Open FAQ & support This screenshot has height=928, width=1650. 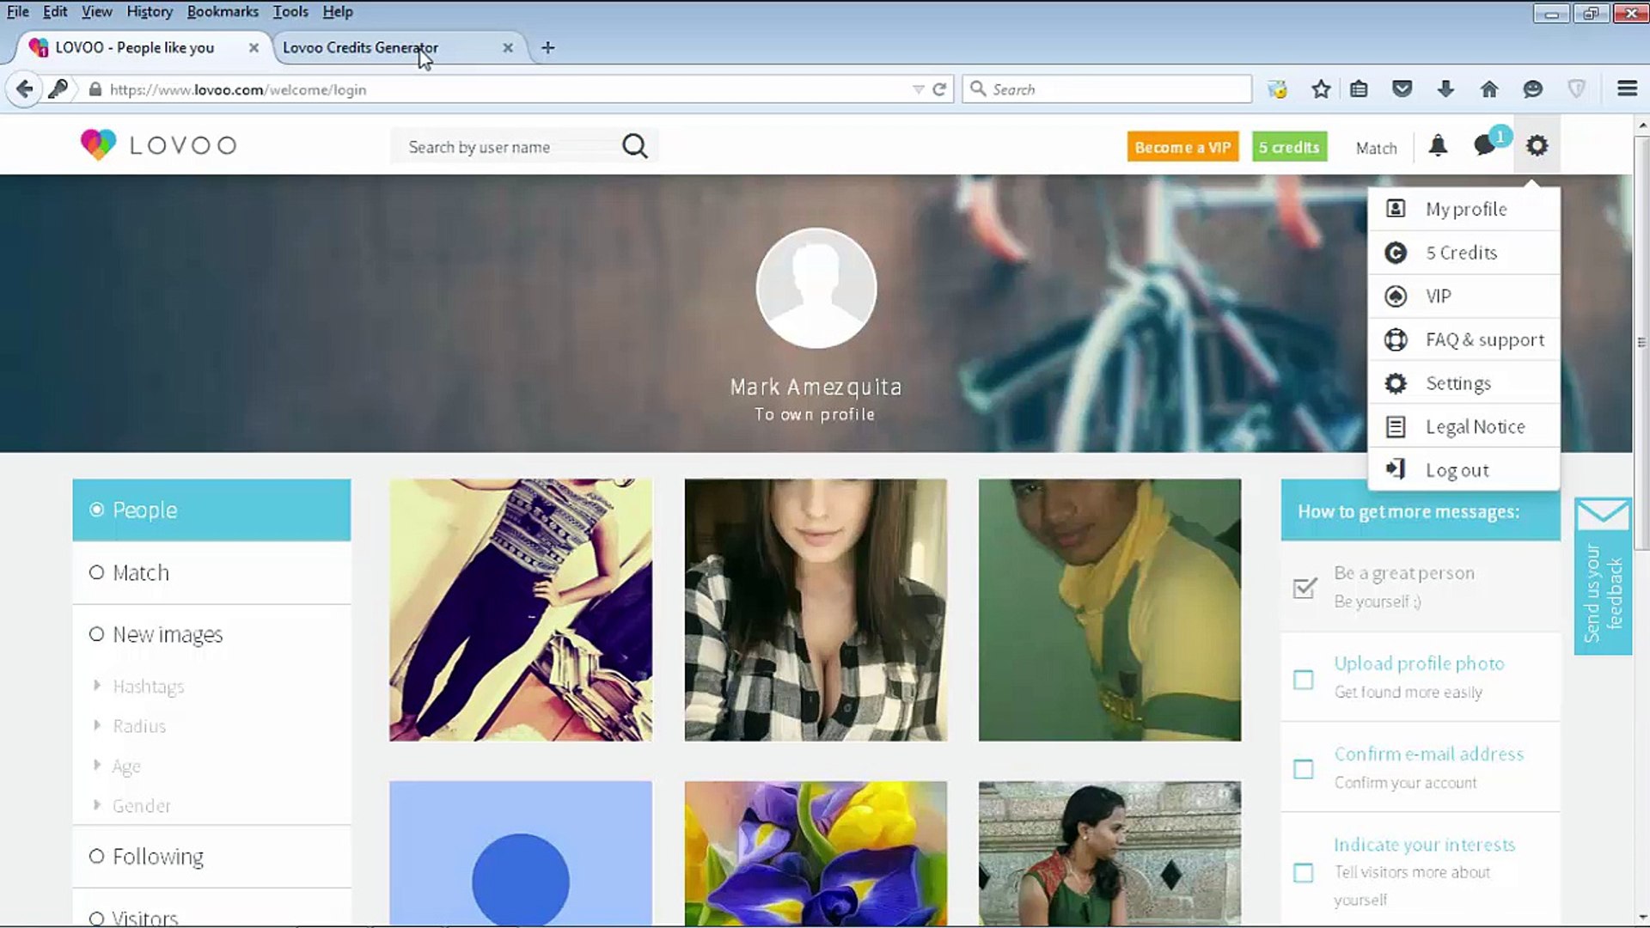pyautogui.click(x=1483, y=339)
